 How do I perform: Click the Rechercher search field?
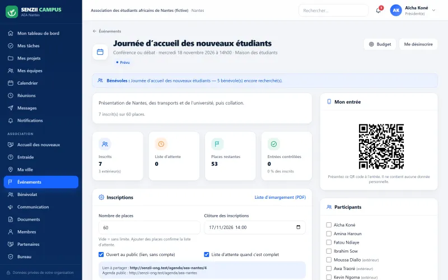[333, 11]
